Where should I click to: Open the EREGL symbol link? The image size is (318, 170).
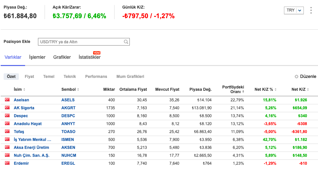coord(68,163)
